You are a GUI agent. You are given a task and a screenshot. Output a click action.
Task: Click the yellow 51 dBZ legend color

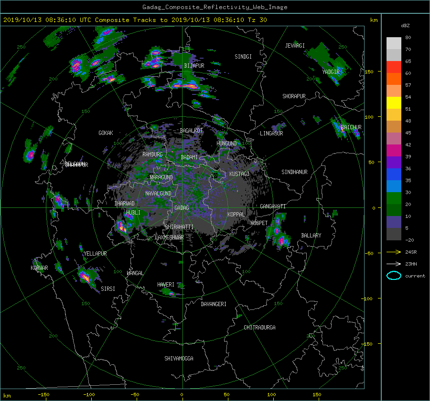click(x=394, y=103)
